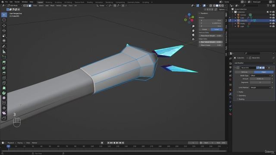Open the Limit Method dropdown
This screenshot has height=155, width=276.
coord(260,87)
